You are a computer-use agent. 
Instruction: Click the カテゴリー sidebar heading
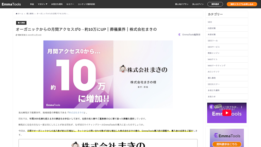(215, 14)
